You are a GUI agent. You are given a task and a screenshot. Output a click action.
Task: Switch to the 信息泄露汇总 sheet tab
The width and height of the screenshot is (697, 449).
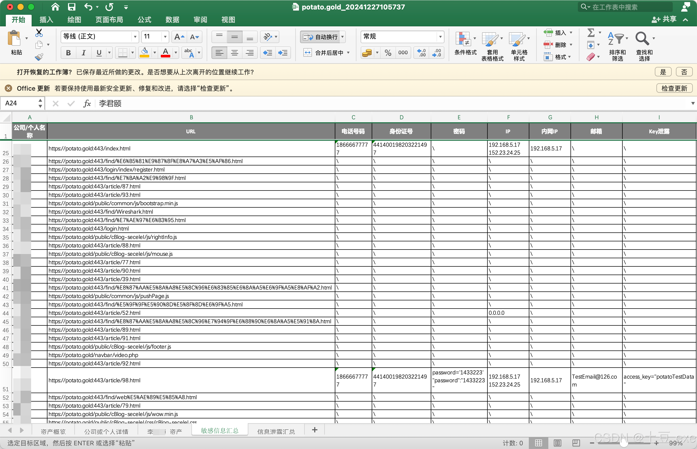276,431
